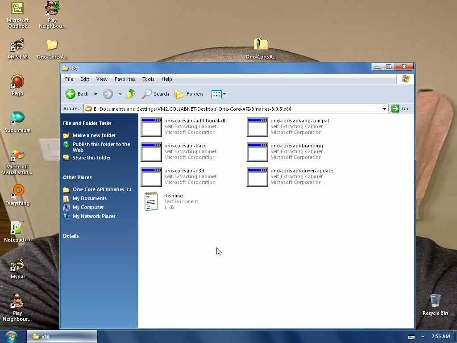The width and height of the screenshot is (457, 343).
Task: Open the Tools menu
Action: coord(148,79)
